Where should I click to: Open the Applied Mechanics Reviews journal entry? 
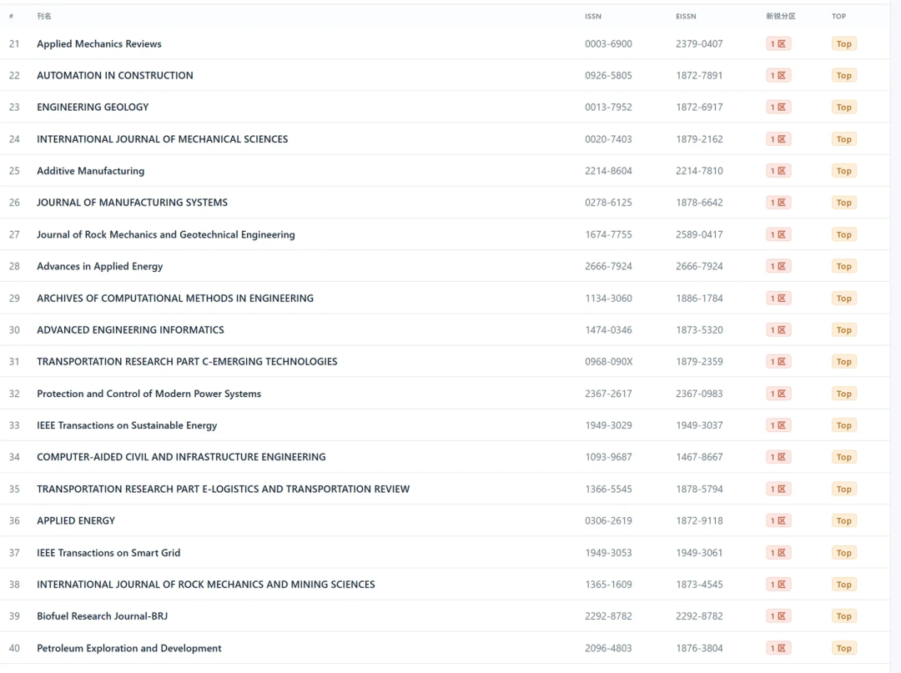[98, 43]
